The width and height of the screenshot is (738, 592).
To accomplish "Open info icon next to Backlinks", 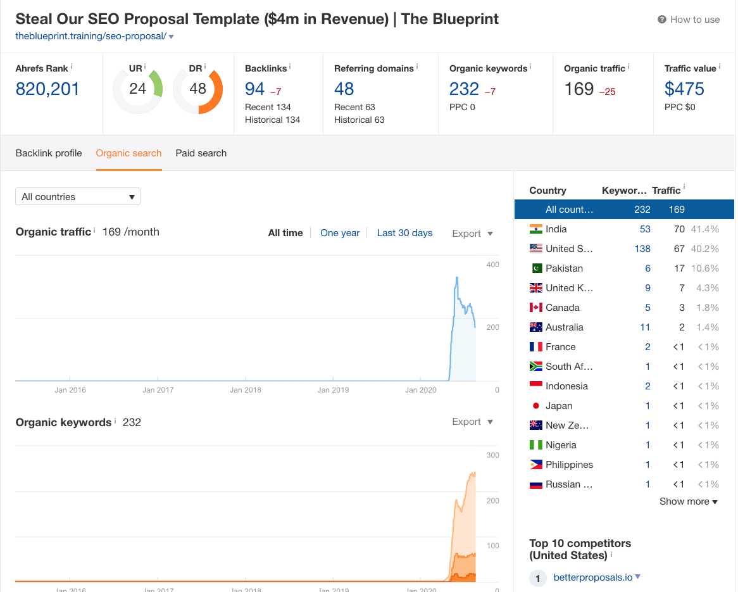I will click(x=290, y=67).
